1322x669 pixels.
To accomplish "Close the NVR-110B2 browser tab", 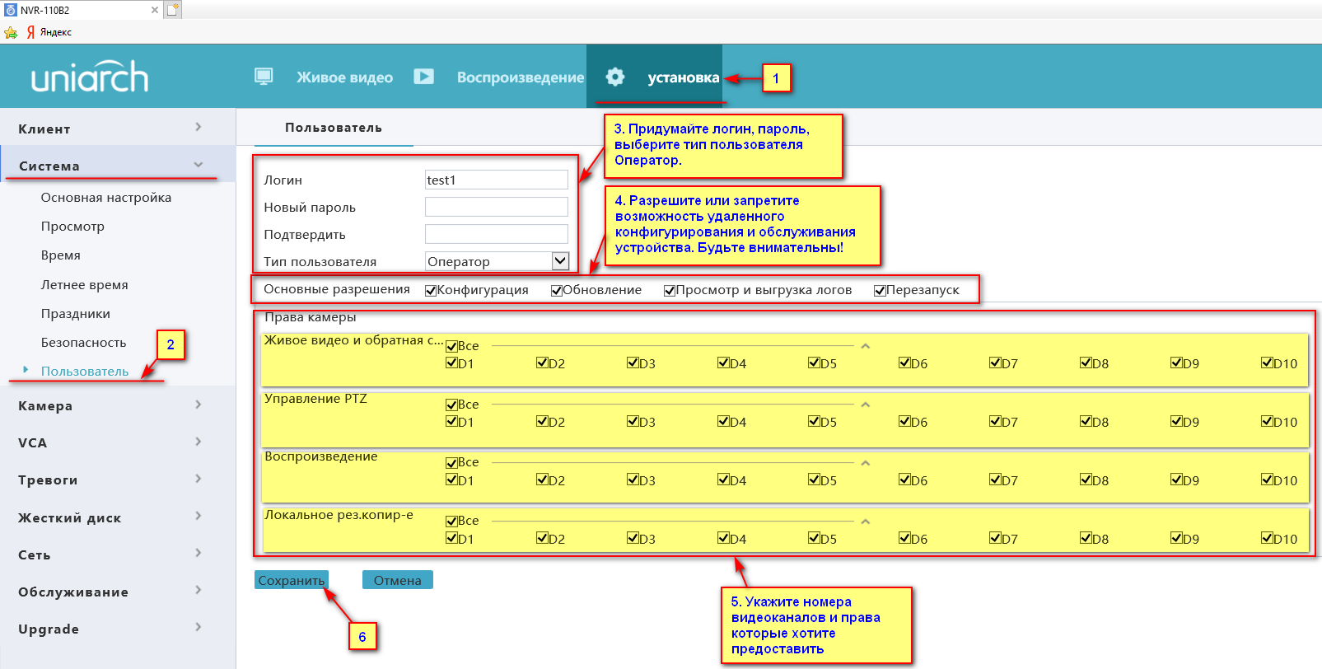I will click(x=155, y=10).
